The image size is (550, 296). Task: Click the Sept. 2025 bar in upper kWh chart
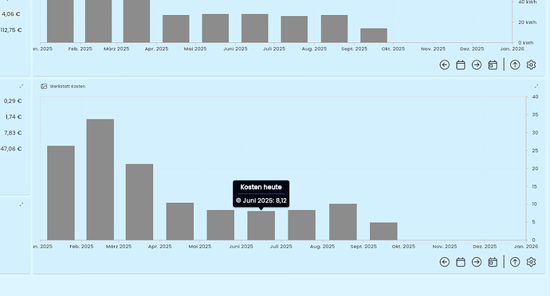374,36
